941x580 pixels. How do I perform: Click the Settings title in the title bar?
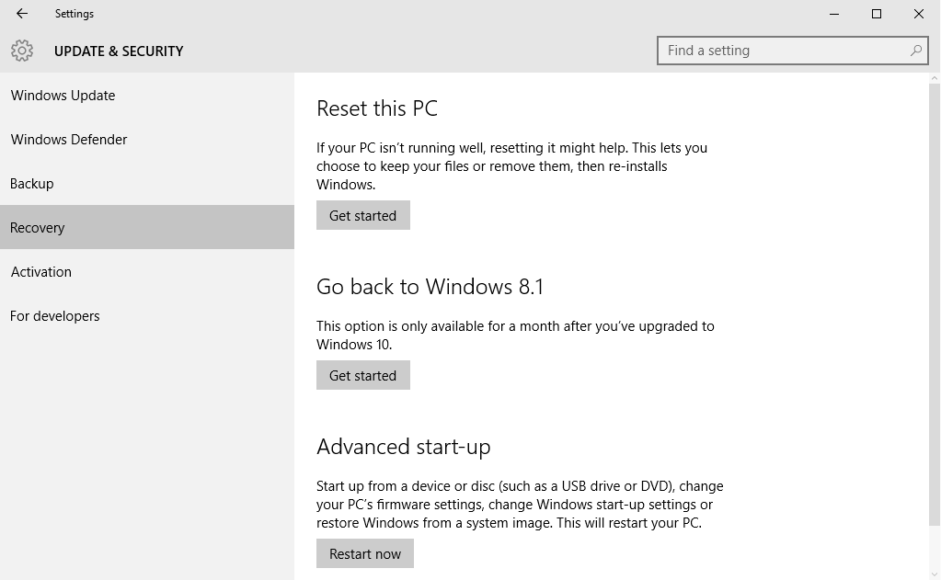pos(74,13)
